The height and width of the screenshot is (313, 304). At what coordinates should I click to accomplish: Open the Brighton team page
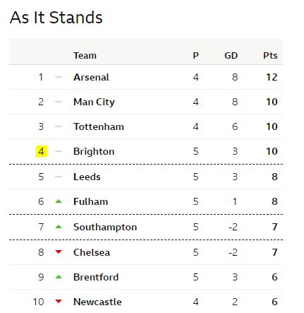94,151
